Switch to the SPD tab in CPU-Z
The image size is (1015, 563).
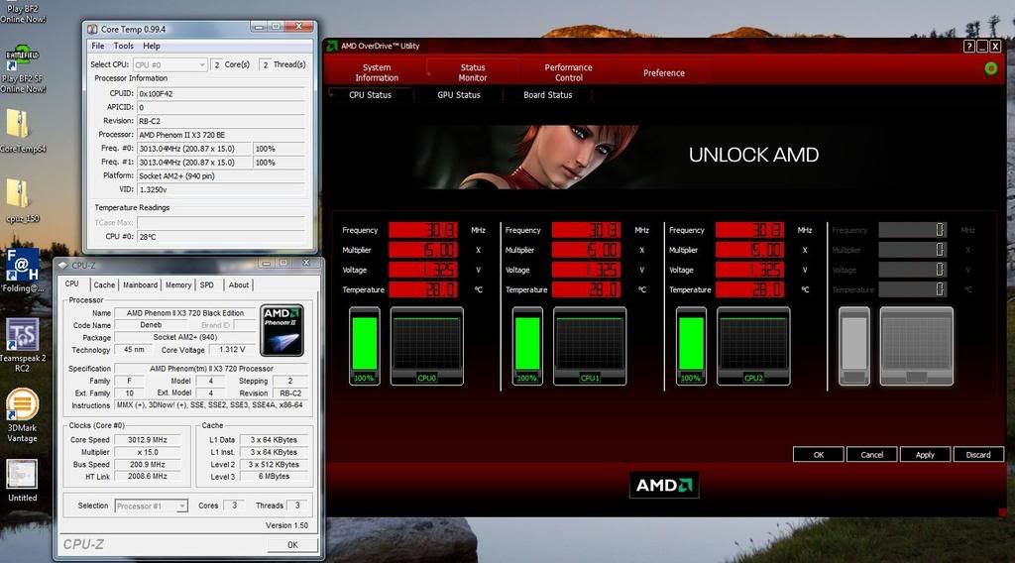click(207, 284)
